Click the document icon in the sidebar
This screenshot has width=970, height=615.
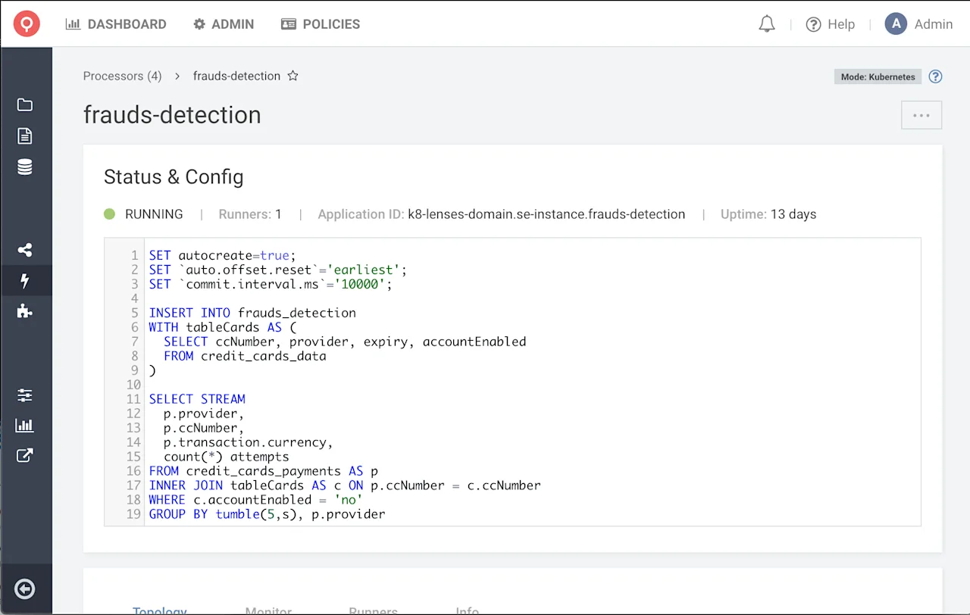coord(25,136)
